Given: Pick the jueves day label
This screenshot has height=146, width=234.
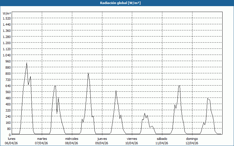Looking at the screenshot, I should [102, 138].
